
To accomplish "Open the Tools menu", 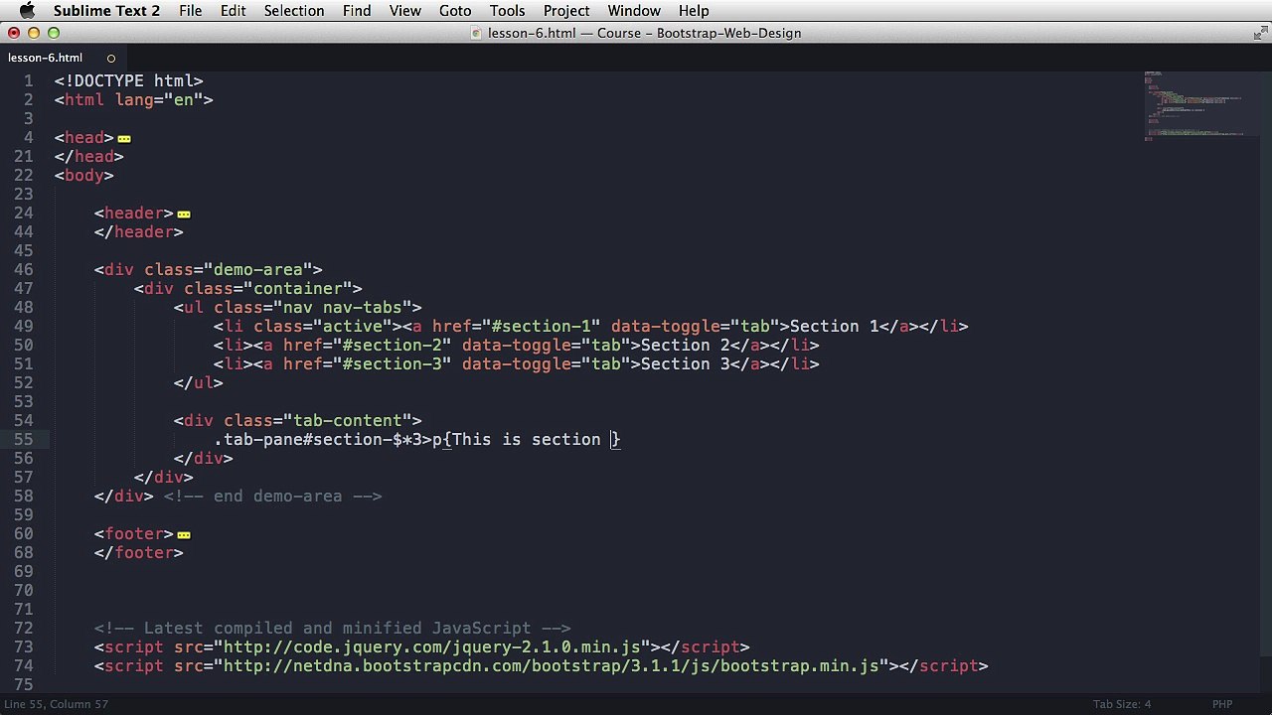I will click(x=507, y=11).
